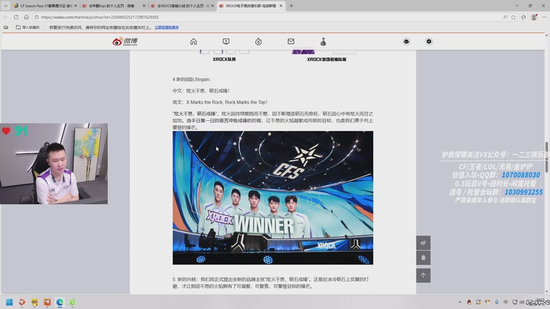Viewport: 550px width, 309px height.
Task: Click the volume icon in system tray
Action: click(x=522, y=302)
